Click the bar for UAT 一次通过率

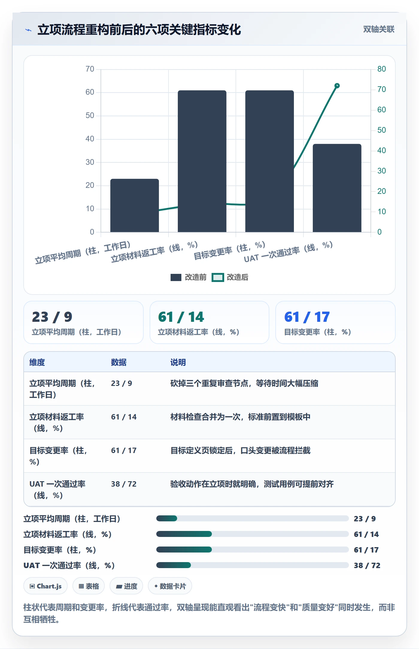coord(337,188)
